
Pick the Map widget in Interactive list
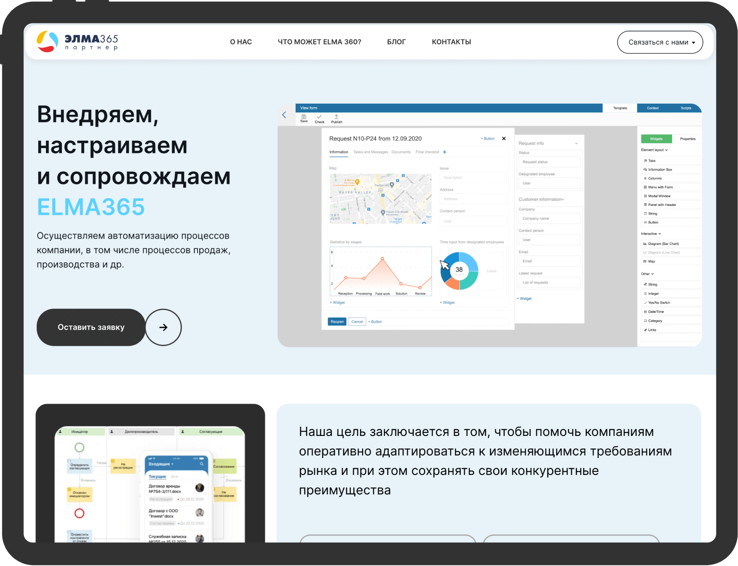click(x=672, y=261)
